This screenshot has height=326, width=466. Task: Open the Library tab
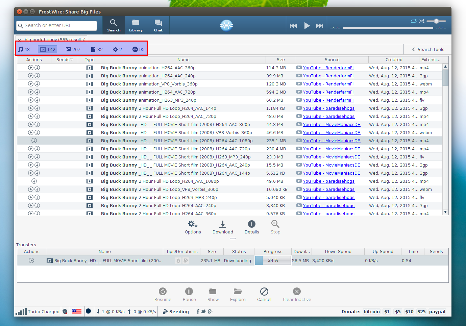tap(136, 25)
